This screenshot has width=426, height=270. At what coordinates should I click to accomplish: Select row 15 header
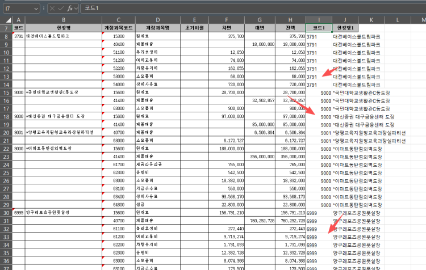click(x=6, y=92)
